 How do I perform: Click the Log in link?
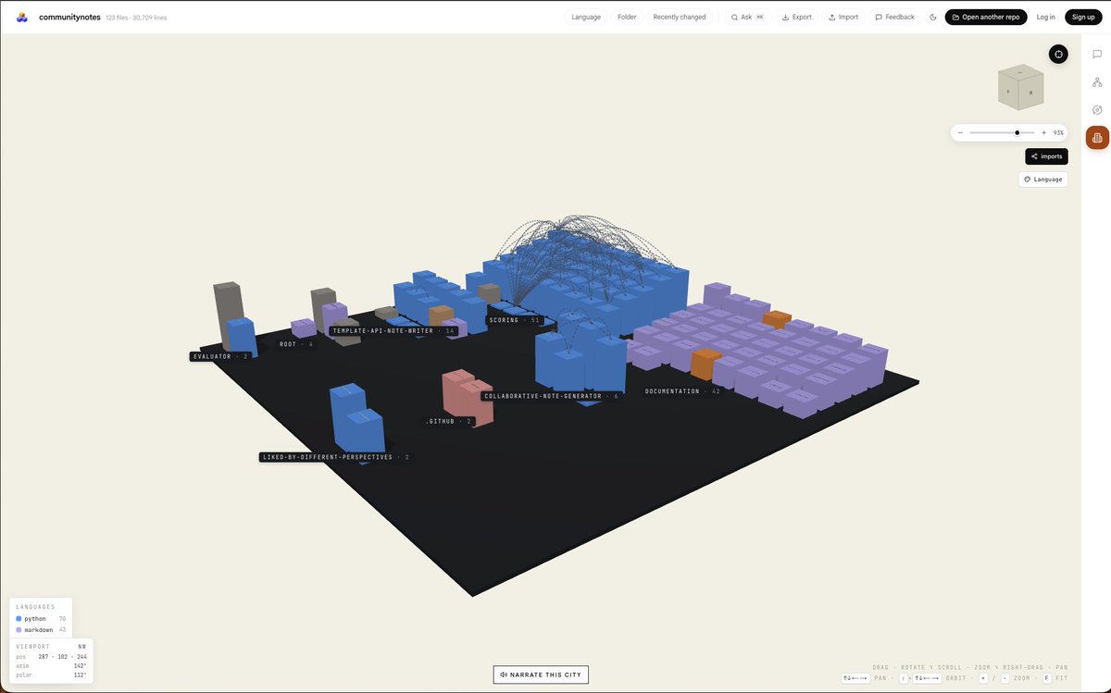click(1045, 17)
